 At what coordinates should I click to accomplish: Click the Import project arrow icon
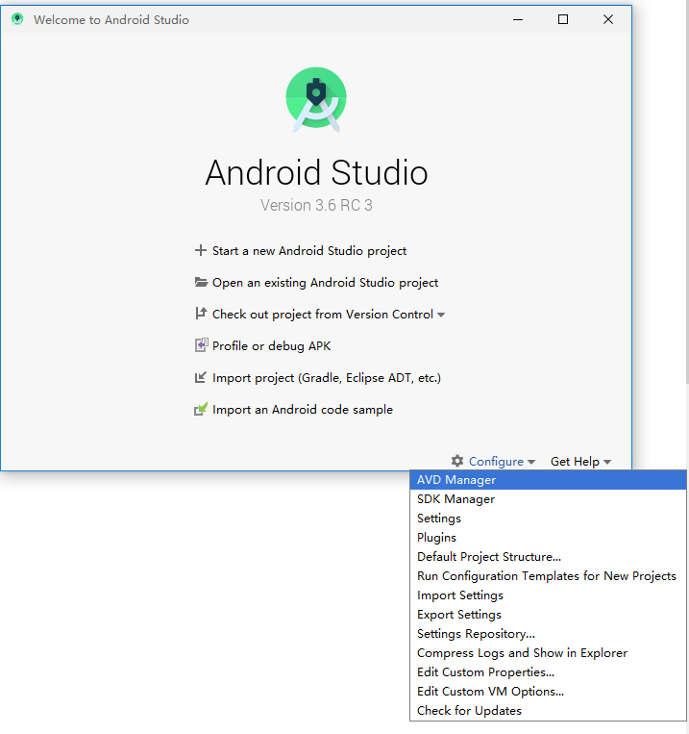coord(201,377)
